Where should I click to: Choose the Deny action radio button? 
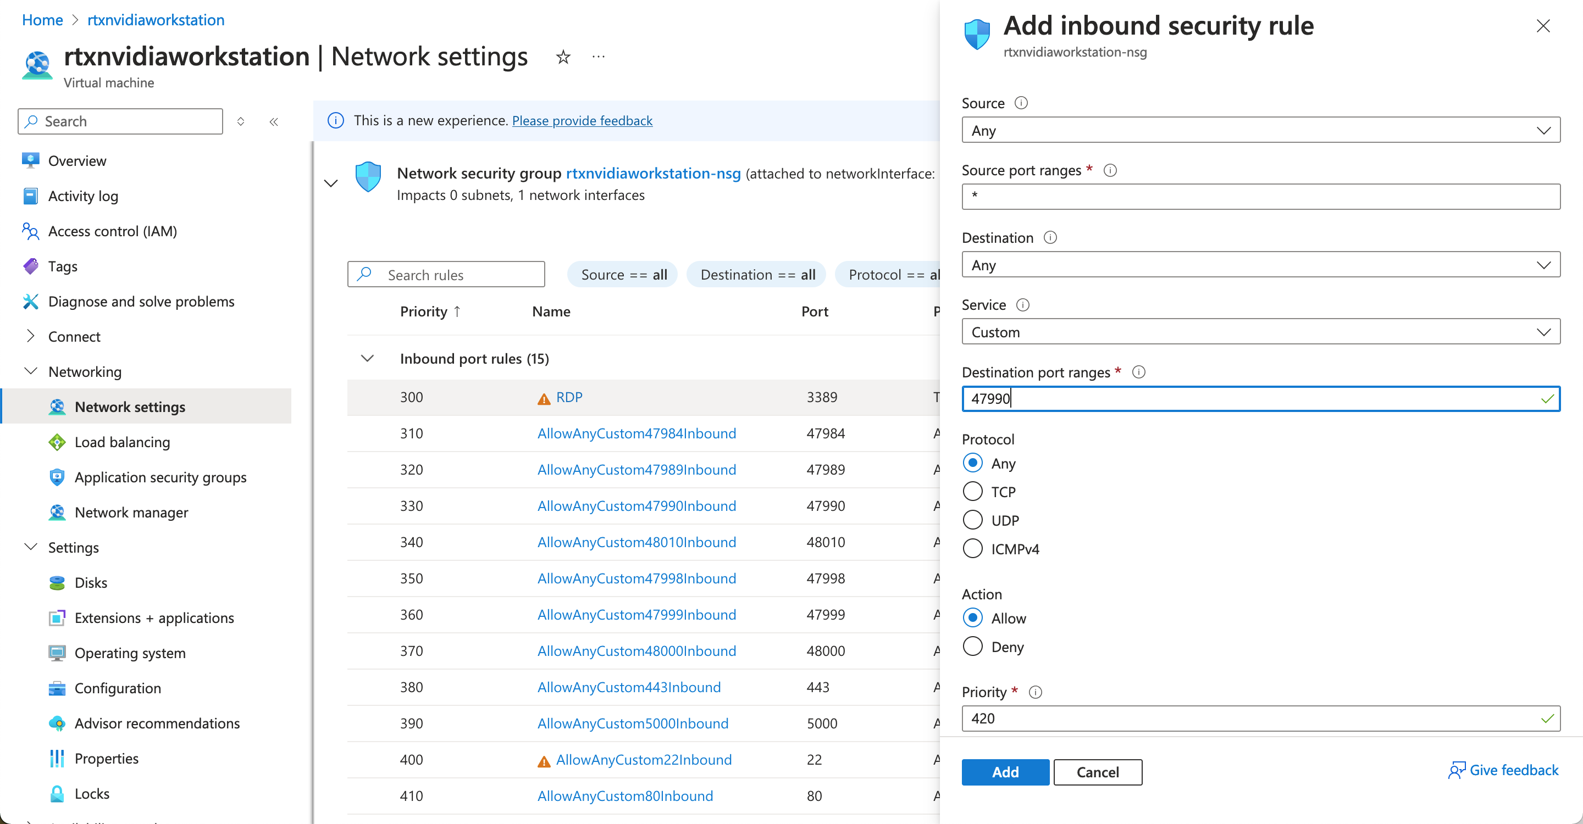[x=972, y=647]
